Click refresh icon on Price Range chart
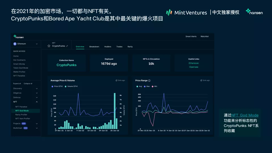 [201, 80]
